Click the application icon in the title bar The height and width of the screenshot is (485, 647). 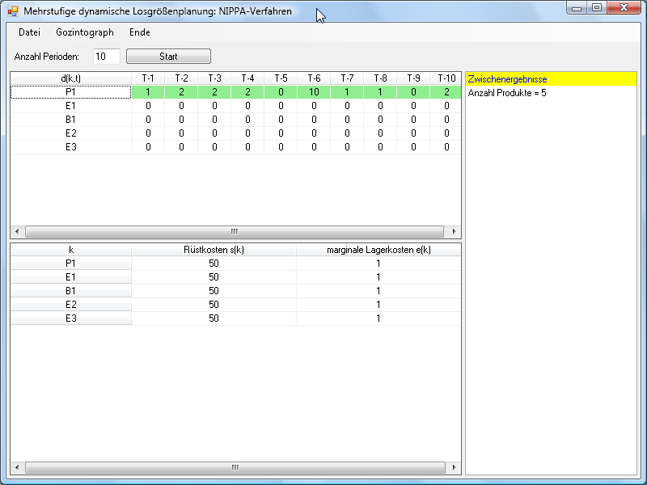[x=12, y=11]
